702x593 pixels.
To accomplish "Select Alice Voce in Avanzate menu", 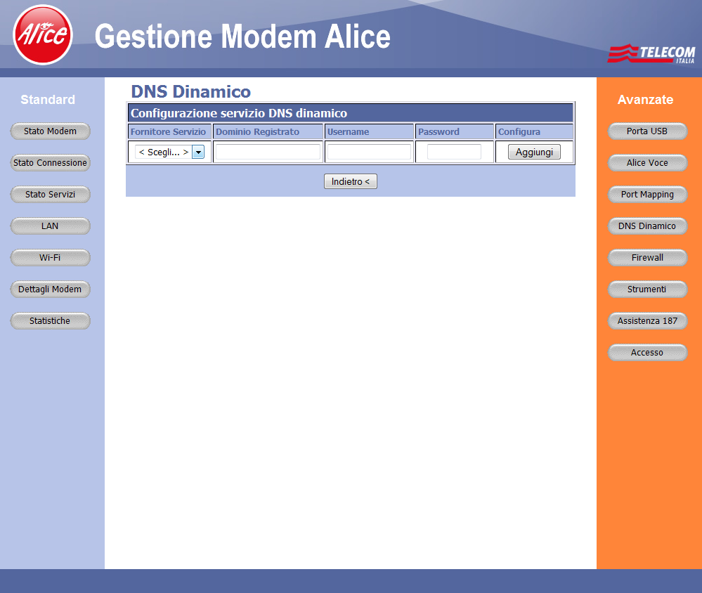I will pos(647,163).
